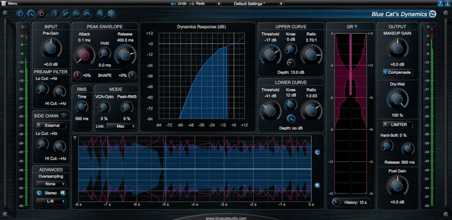This screenshot has width=452, height=220.
Task: Click the Dry-Wet knob
Action: click(x=397, y=99)
